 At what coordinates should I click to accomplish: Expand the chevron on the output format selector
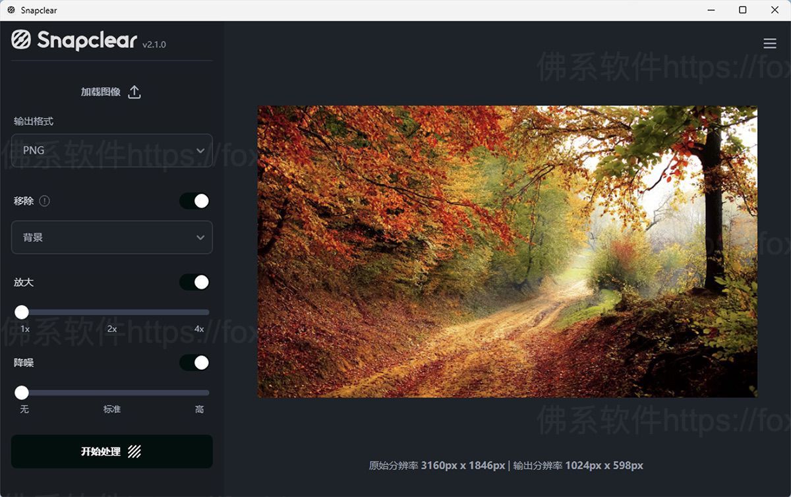point(200,150)
